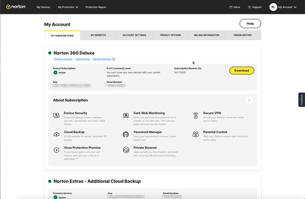305x199 pixels.
Task: Click the Manage Licenses link
Action: click(63, 59)
